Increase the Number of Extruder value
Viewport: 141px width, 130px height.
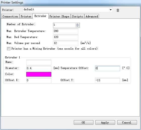pyautogui.click(x=78, y=24)
